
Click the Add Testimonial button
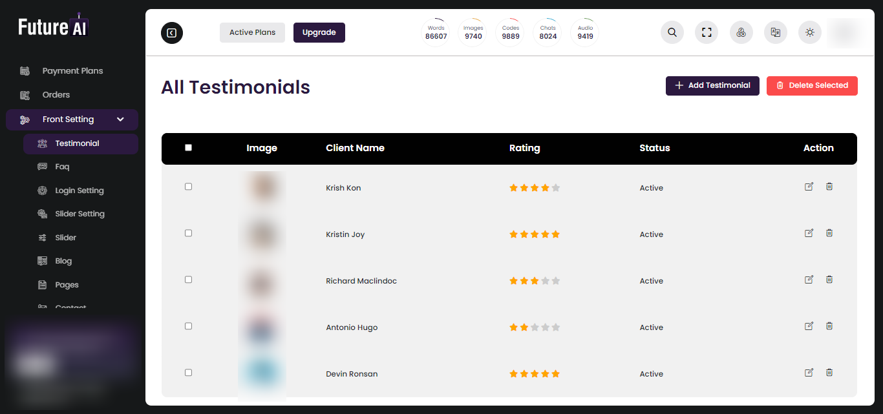click(712, 85)
